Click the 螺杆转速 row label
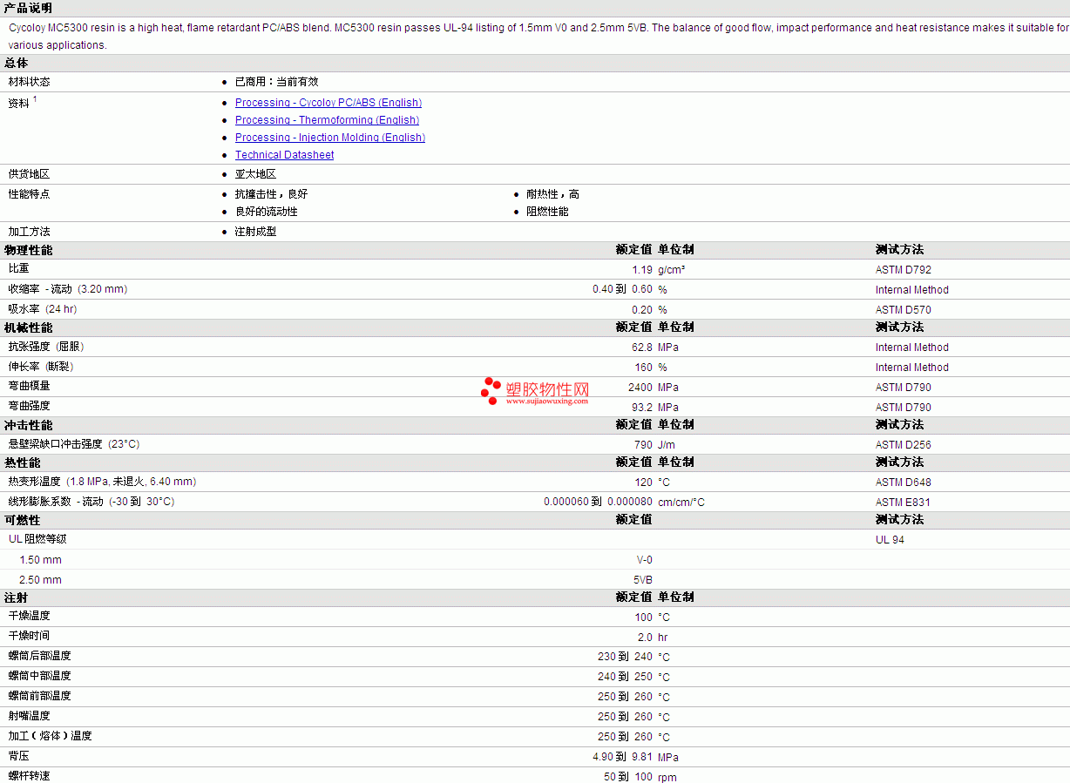1070x783 pixels. [x=30, y=776]
